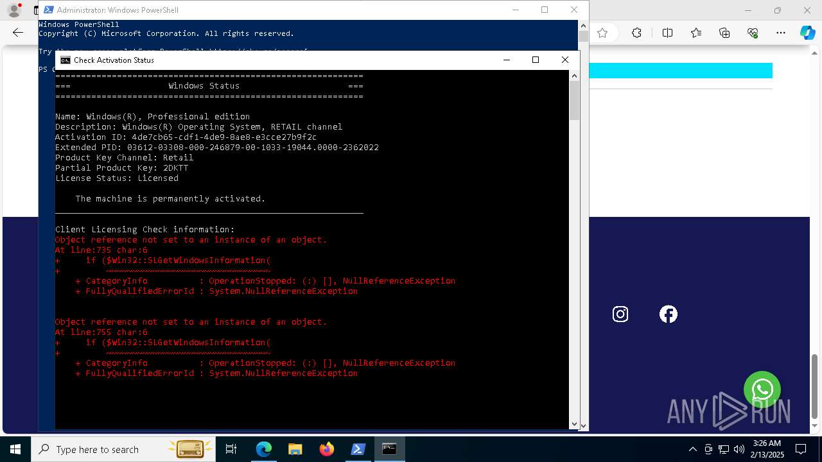Maximize the Check Activation Status window

[536, 60]
